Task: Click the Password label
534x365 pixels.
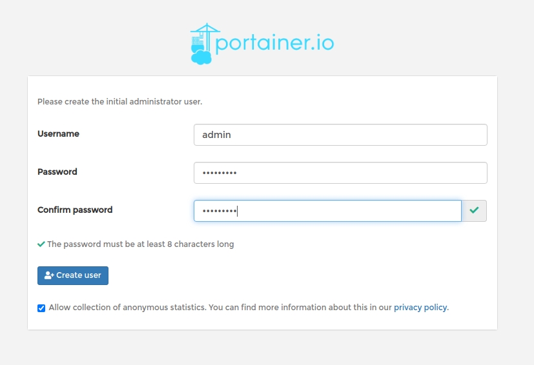Action: click(x=57, y=172)
